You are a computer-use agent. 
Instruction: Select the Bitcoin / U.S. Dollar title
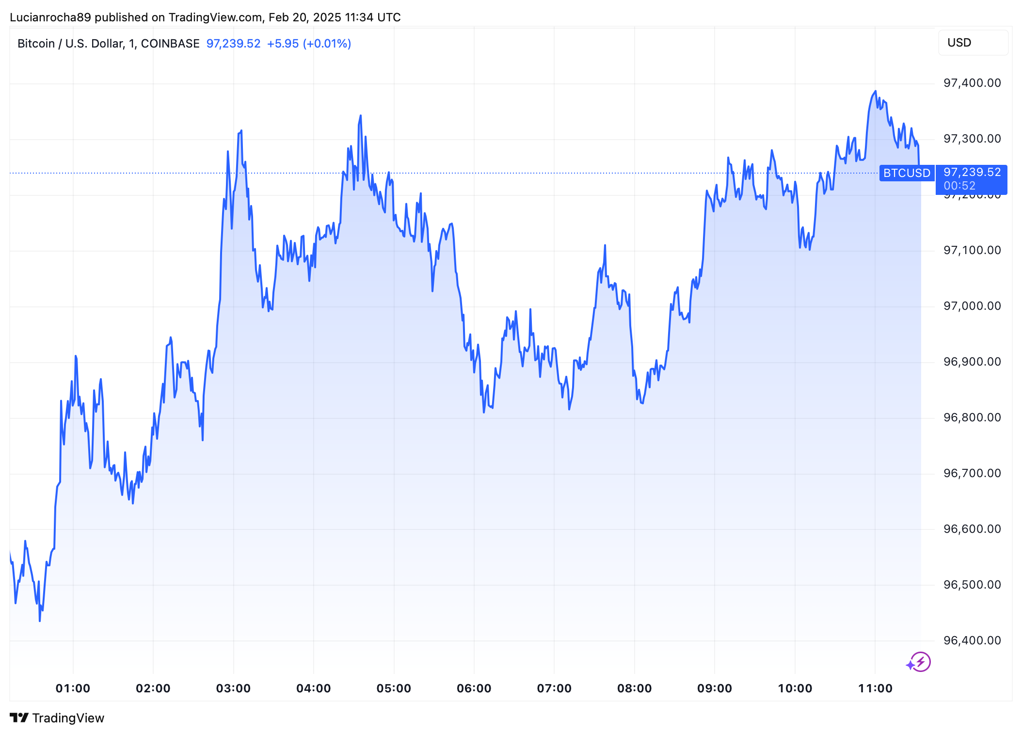(x=109, y=44)
